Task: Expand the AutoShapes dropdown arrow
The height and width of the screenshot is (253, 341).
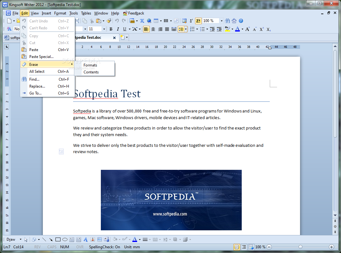Action: click(39, 239)
